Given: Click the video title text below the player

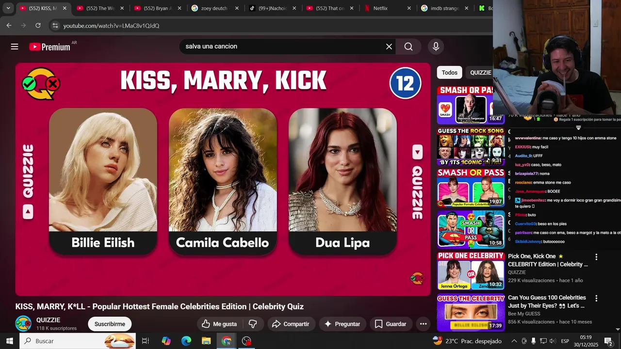Looking at the screenshot, I should pos(159,306).
